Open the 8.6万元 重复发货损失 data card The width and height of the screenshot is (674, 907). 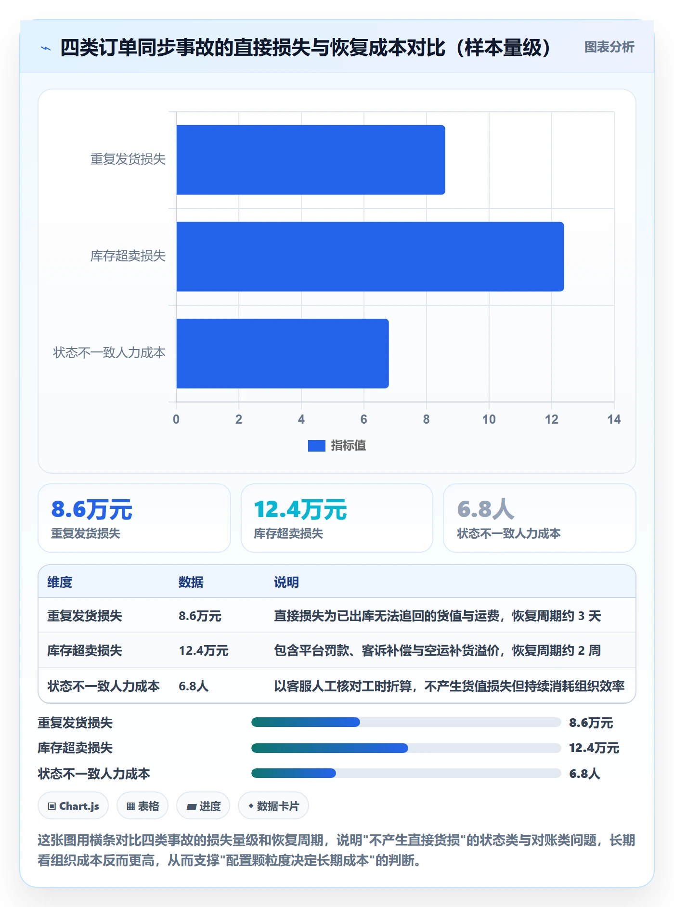pyautogui.click(x=134, y=518)
